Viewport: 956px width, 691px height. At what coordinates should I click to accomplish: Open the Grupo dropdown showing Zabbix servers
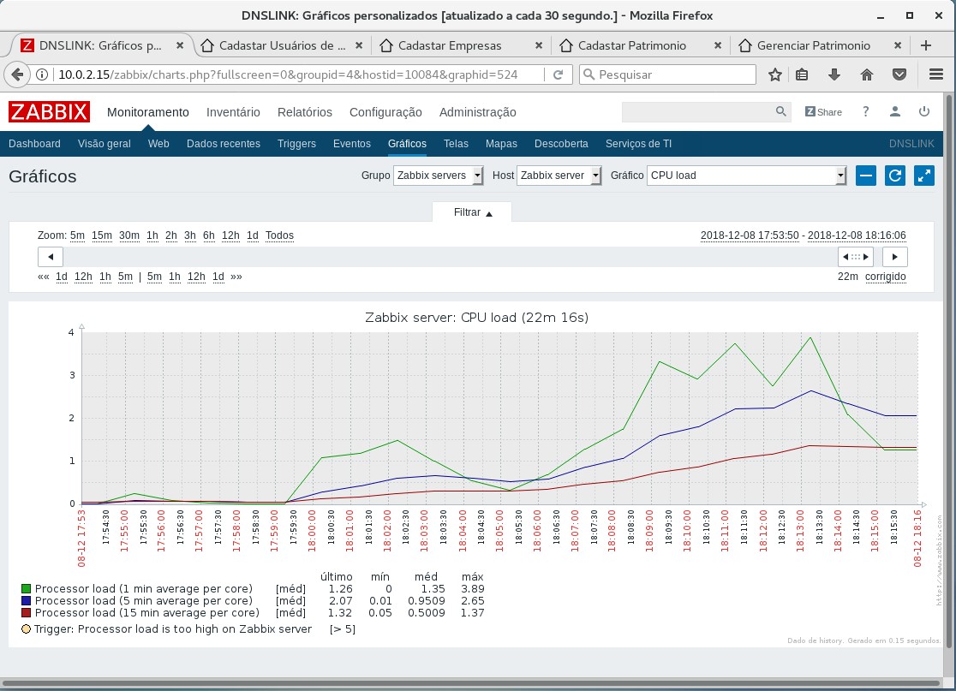(439, 176)
